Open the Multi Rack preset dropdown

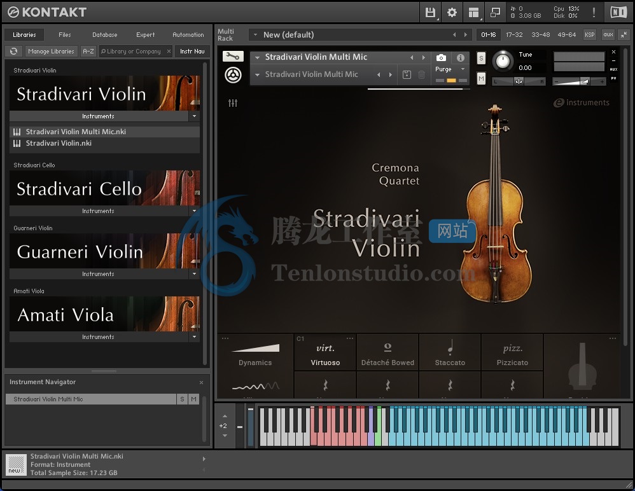(255, 35)
